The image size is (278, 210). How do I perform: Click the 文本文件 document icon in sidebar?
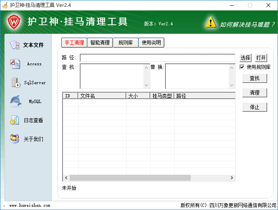(14, 45)
